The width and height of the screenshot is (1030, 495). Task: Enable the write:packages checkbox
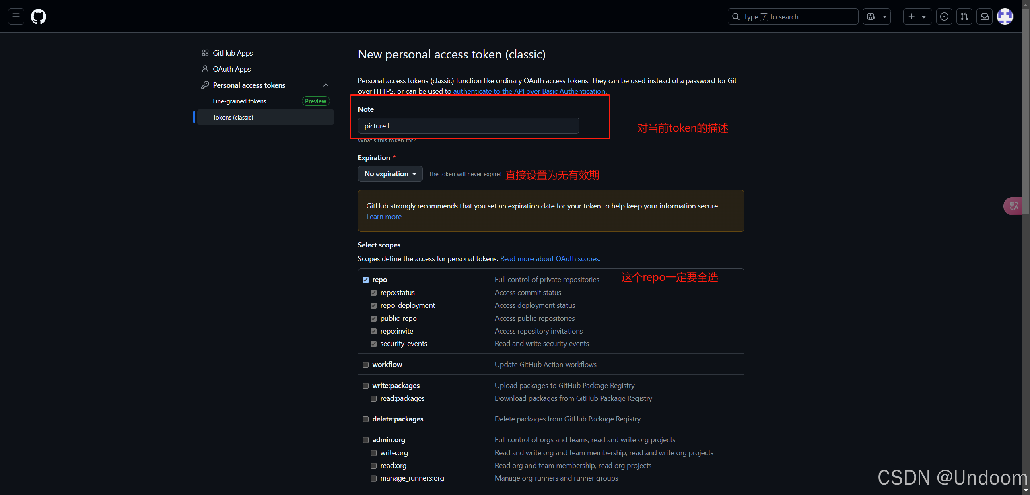coord(365,386)
